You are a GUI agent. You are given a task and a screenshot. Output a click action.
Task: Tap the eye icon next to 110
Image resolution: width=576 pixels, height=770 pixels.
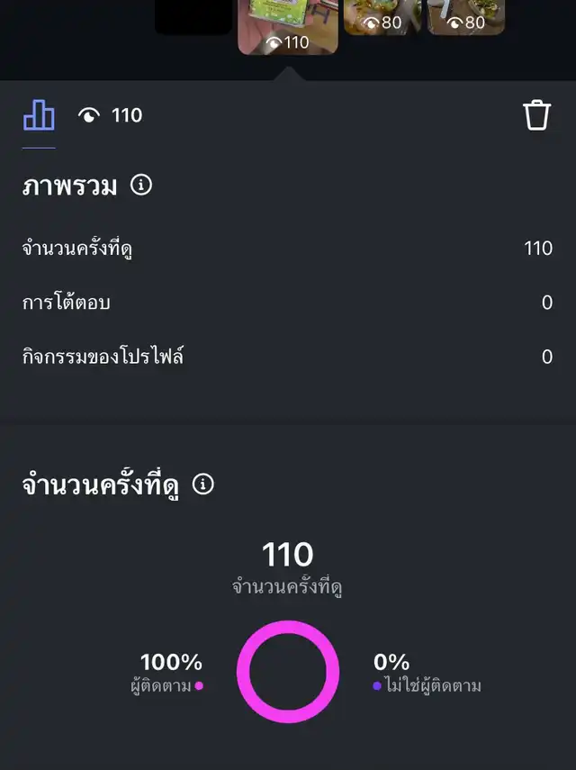[89, 115]
